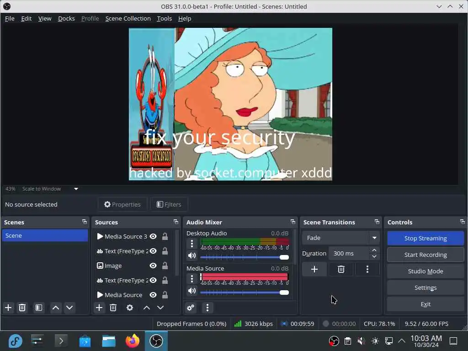Click Exit button in Controls
Viewport: 468px width, 351px height.
(425, 304)
